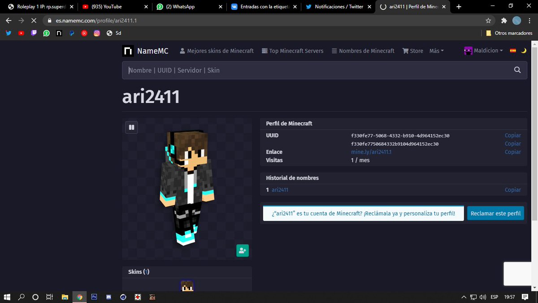This screenshot has width=538, height=303.
Task: Open the Chrome profile avatar
Action: click(x=516, y=20)
